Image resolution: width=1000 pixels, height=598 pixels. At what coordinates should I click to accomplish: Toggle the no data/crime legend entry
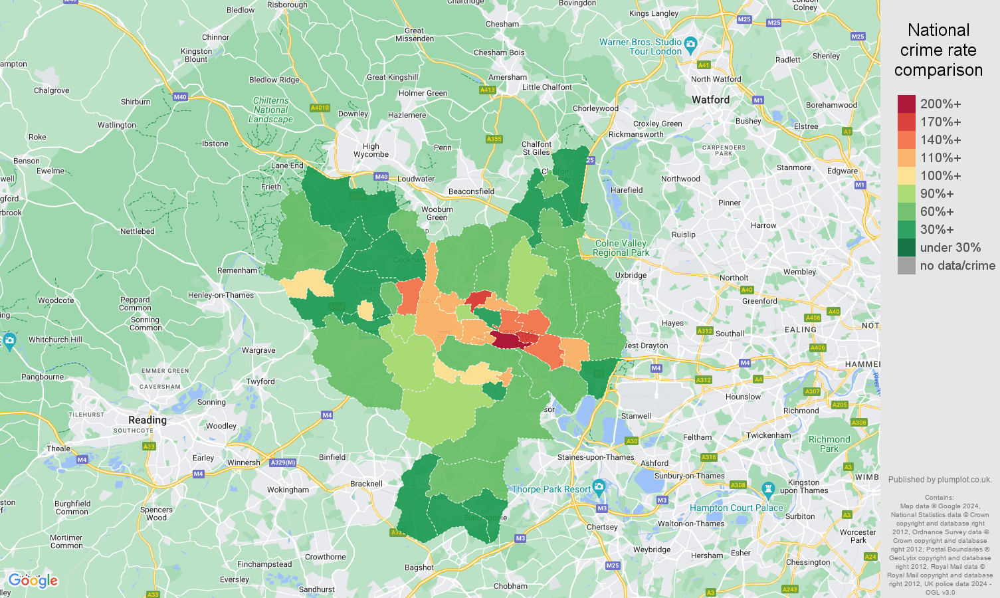957,265
